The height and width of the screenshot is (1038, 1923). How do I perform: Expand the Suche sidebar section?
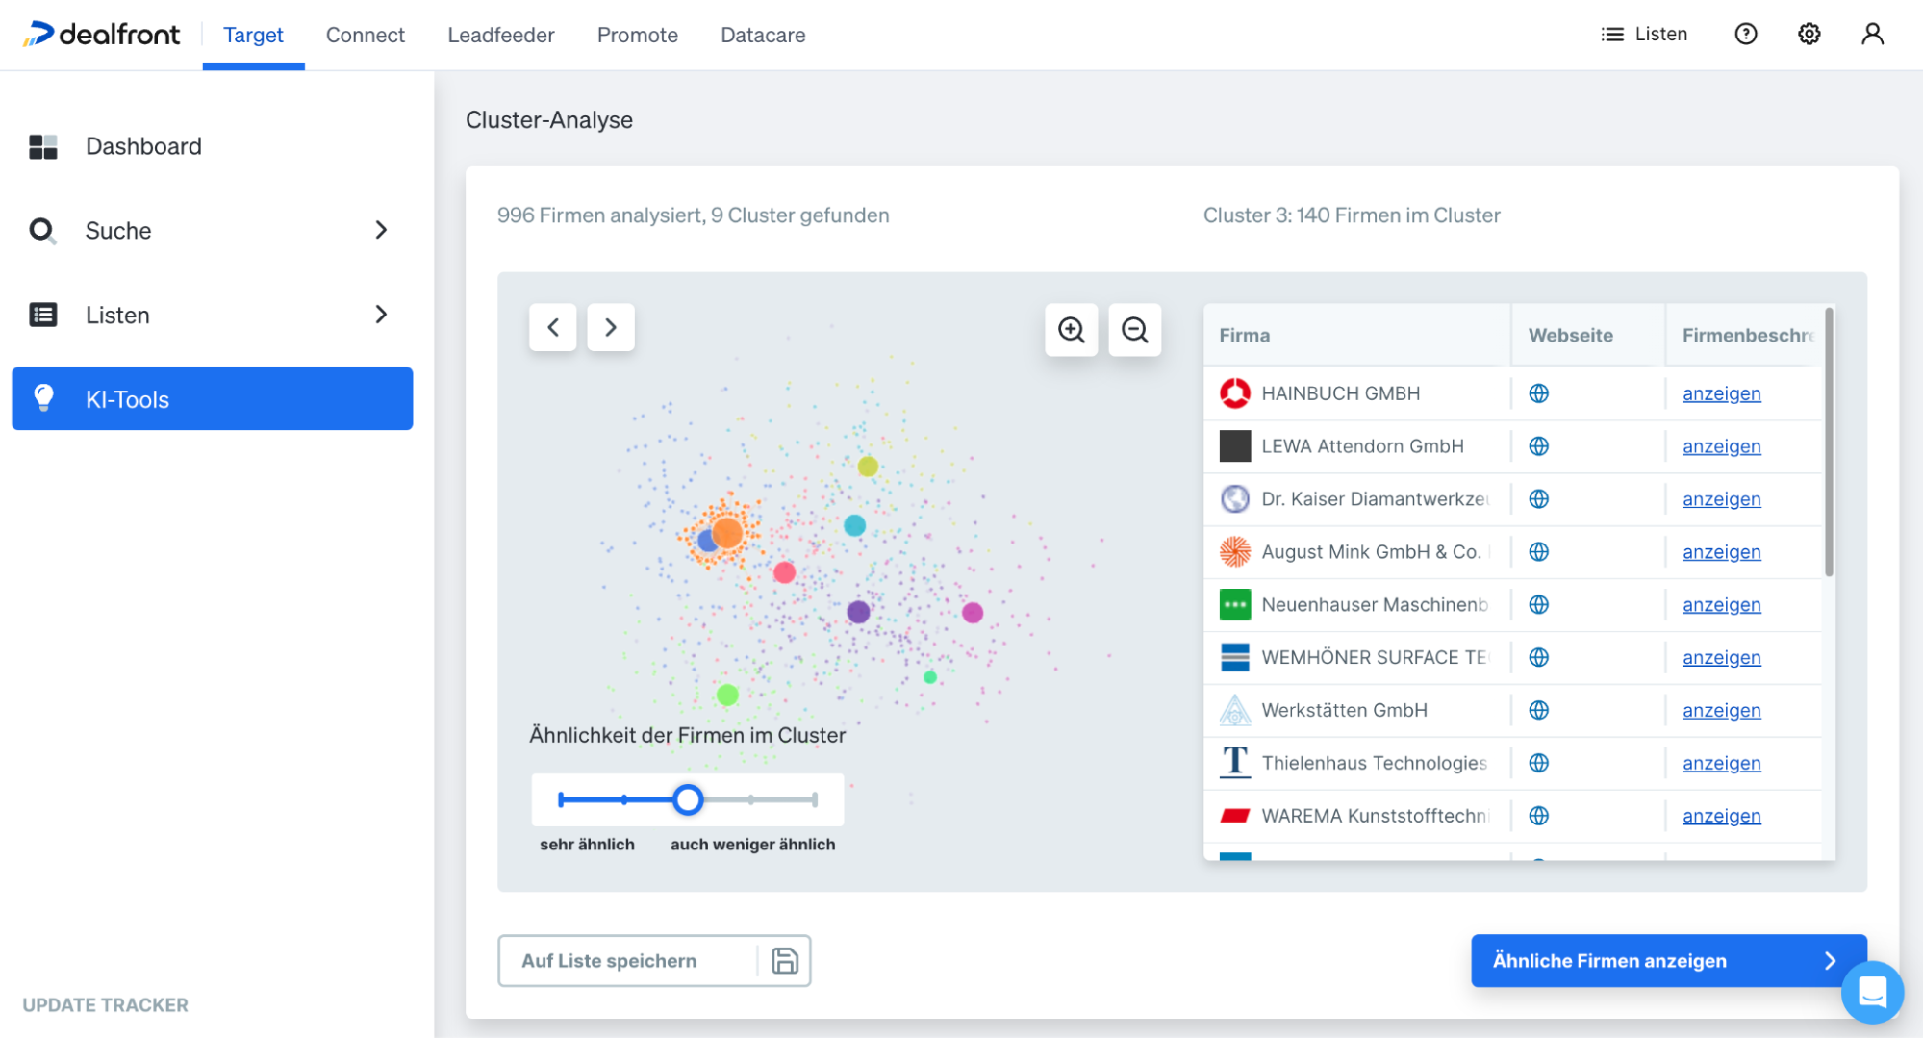(x=381, y=230)
